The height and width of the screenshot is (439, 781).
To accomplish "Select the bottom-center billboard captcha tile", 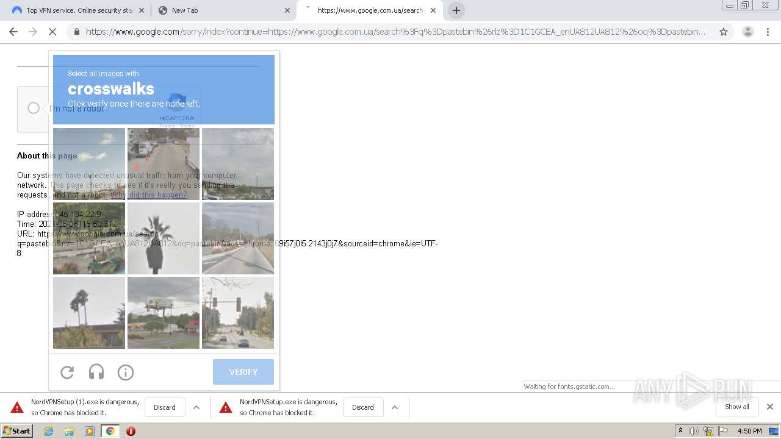I will (164, 313).
